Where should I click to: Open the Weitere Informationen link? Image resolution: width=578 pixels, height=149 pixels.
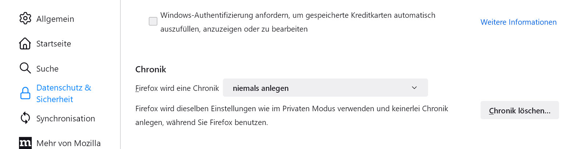(518, 22)
